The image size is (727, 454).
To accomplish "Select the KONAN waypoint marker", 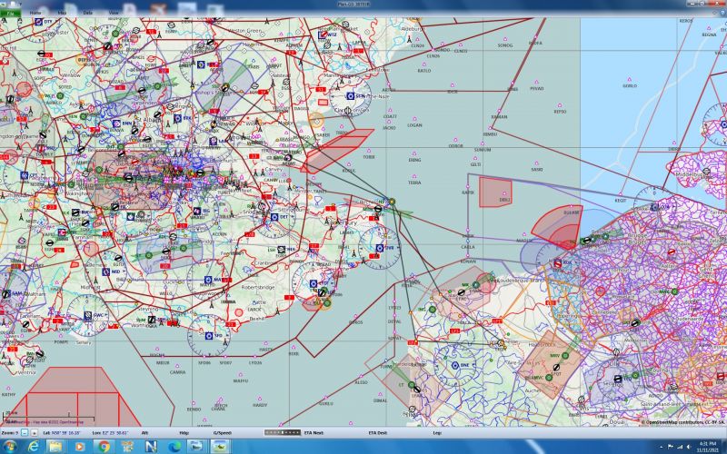I will [x=468, y=254].
